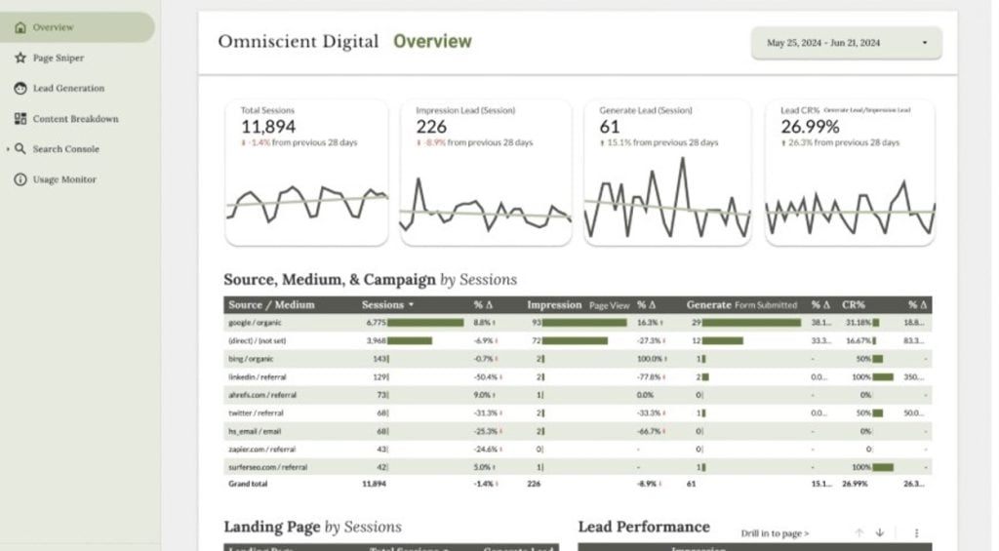Select the zapier.com / referral row
Image resolution: width=999 pixels, height=551 pixels.
click(x=578, y=449)
